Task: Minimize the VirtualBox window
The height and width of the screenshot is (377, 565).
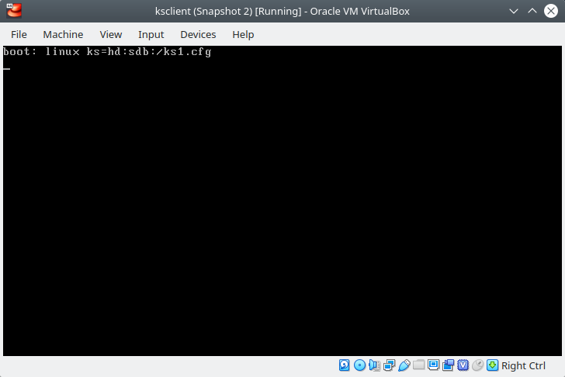Action: (514, 11)
